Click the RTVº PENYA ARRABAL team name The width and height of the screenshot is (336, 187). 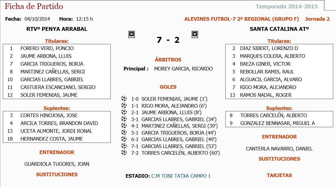click(x=57, y=29)
